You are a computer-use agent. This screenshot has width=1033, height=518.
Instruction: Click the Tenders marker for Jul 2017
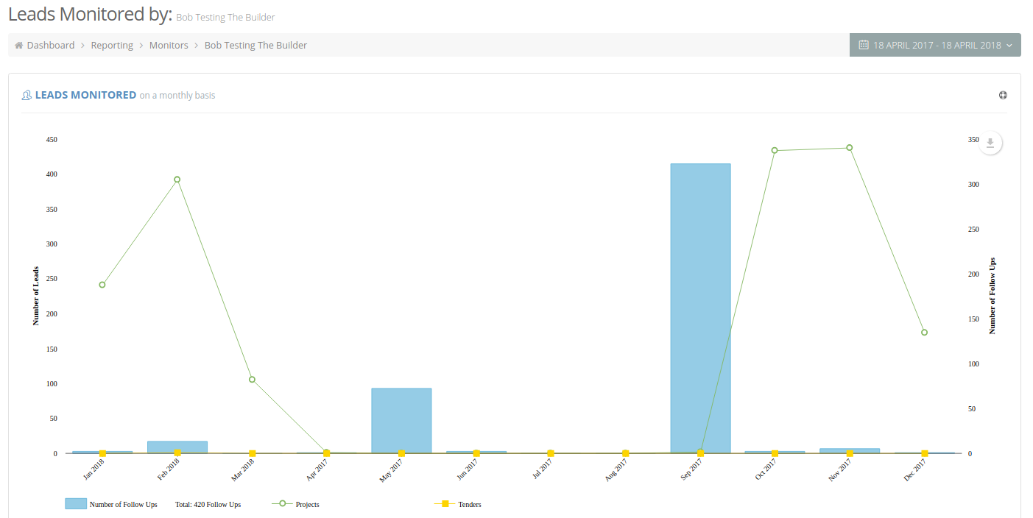pyautogui.click(x=551, y=453)
